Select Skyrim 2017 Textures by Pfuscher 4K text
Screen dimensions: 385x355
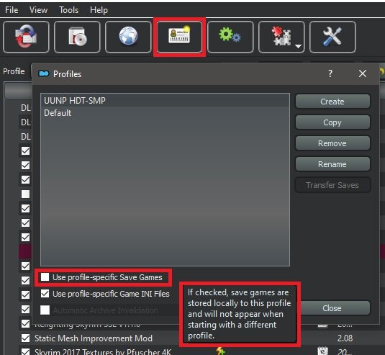pyautogui.click(x=103, y=352)
